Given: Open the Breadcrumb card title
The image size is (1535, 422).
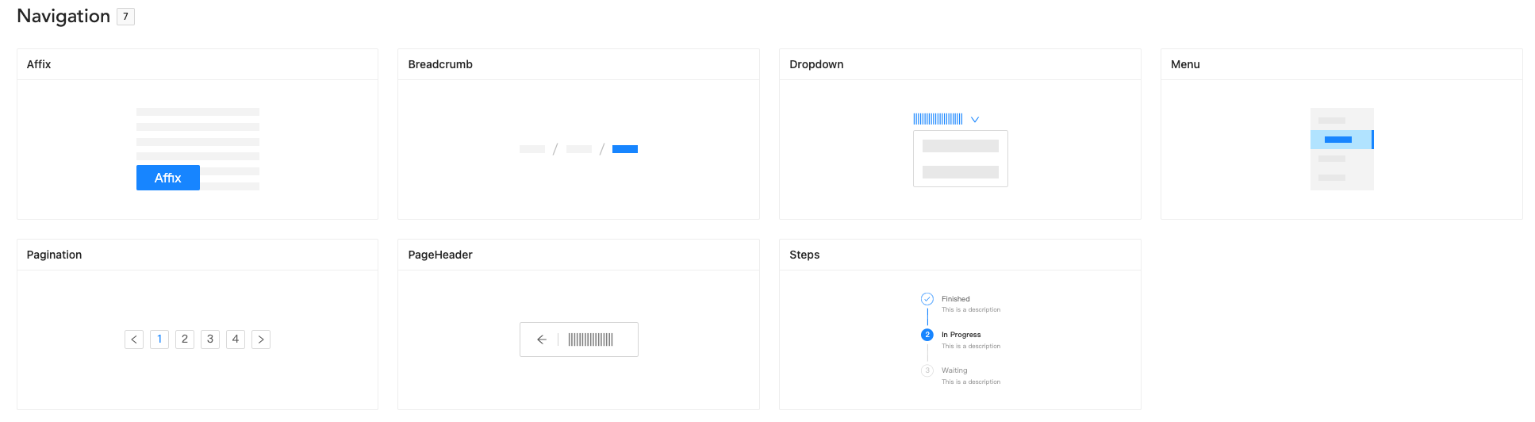Looking at the screenshot, I should [x=440, y=64].
